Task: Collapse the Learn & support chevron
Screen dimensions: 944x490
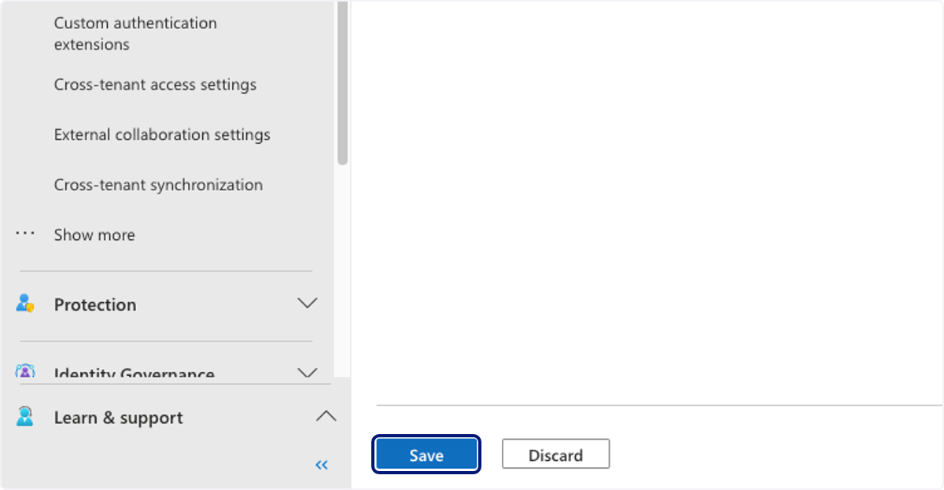Action: (326, 416)
